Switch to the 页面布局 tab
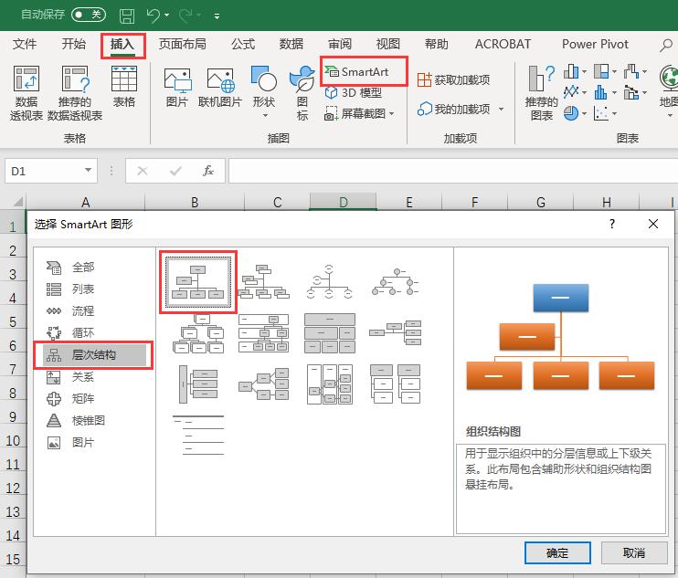The height and width of the screenshot is (578, 678). [182, 44]
